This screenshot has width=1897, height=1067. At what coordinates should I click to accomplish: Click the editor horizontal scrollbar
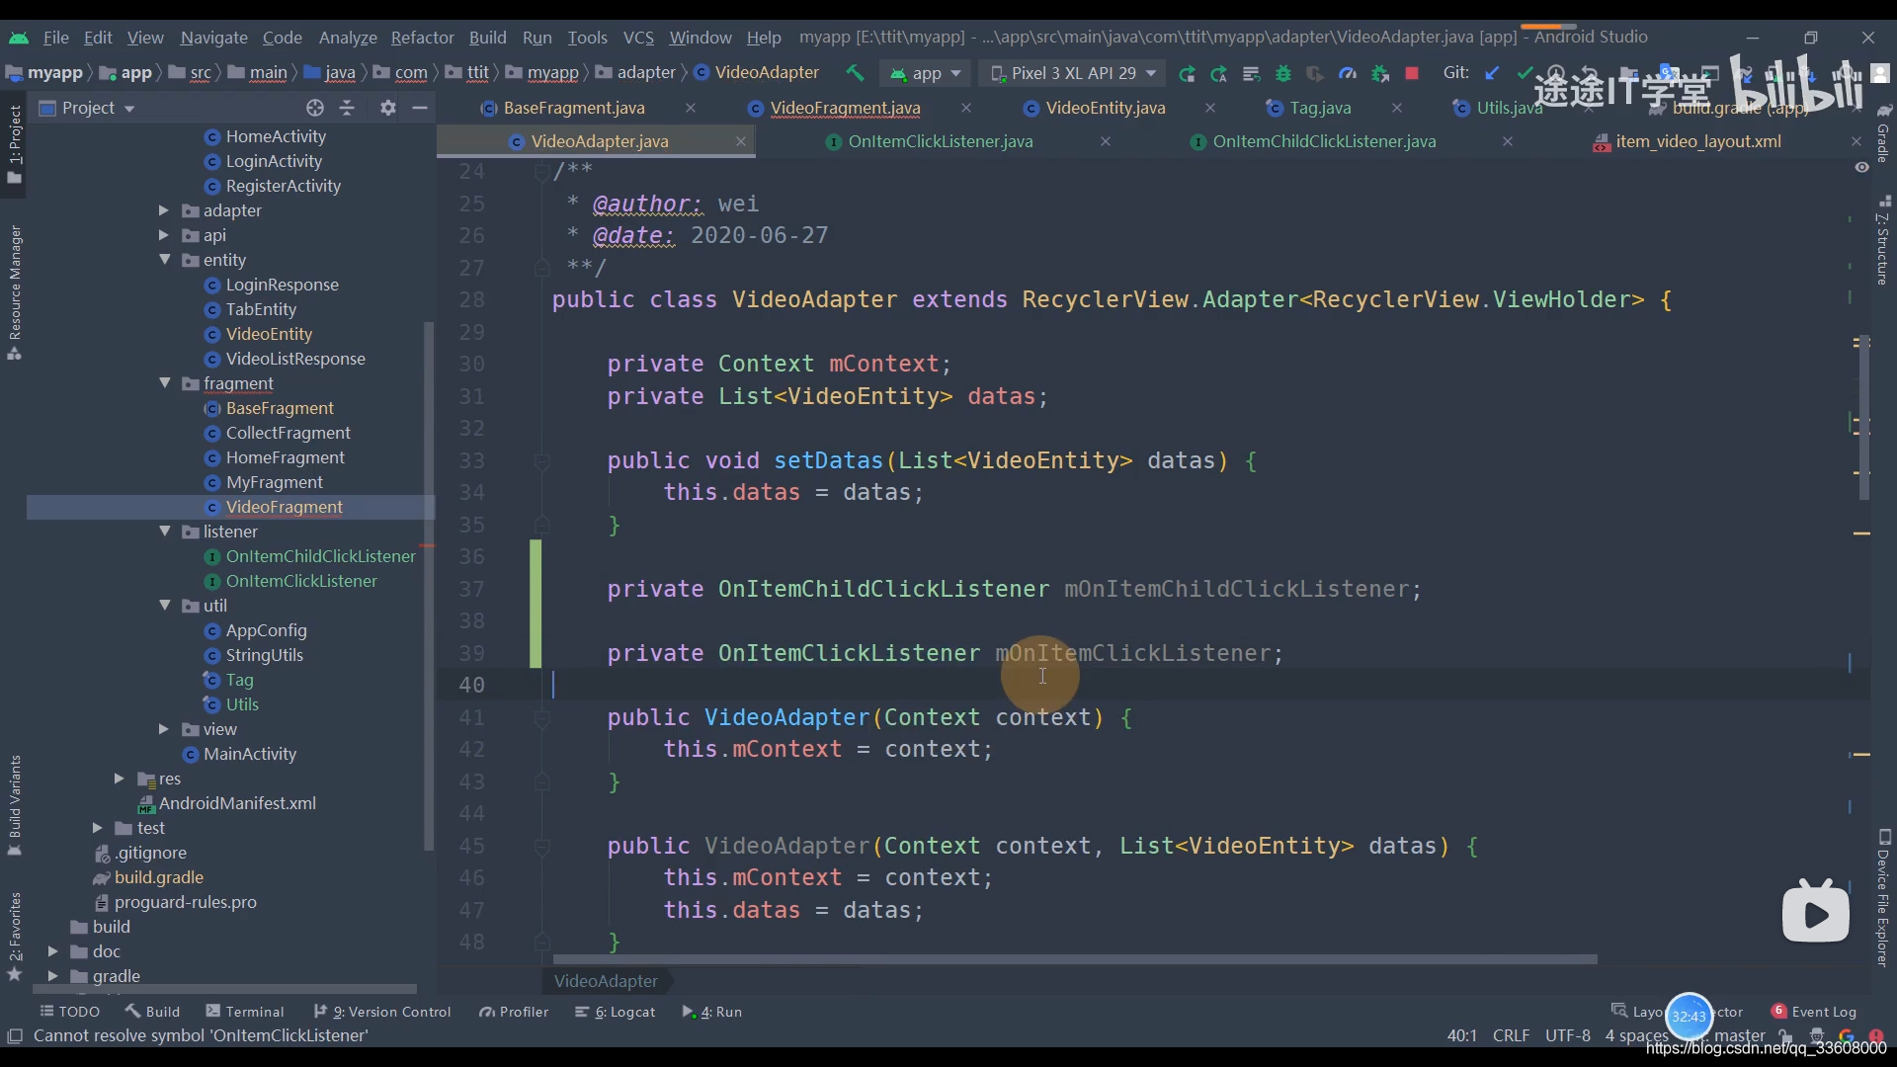(x=1074, y=959)
